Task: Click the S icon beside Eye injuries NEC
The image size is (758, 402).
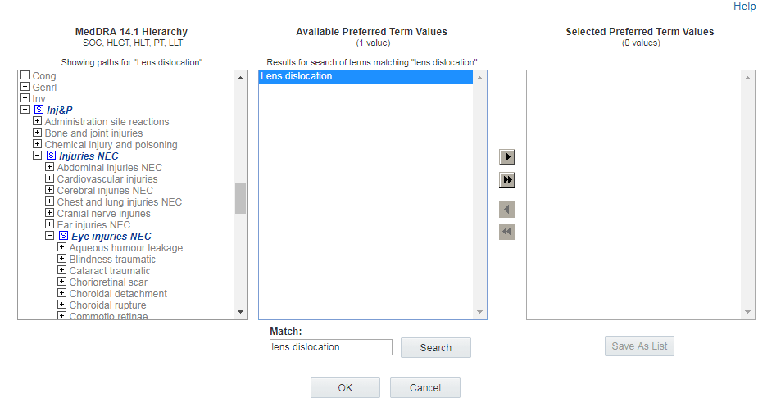Action: point(63,236)
